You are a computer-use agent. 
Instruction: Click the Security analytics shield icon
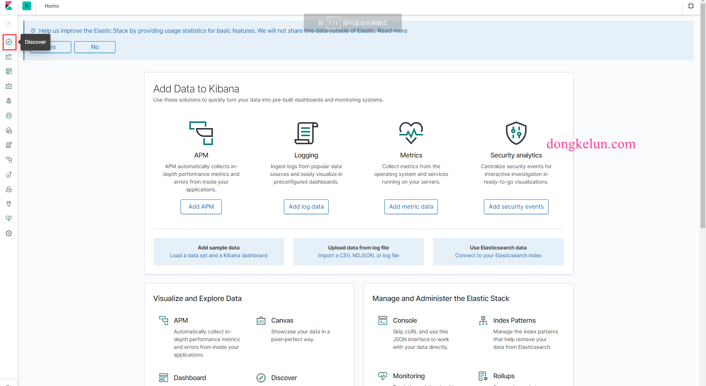coord(516,133)
